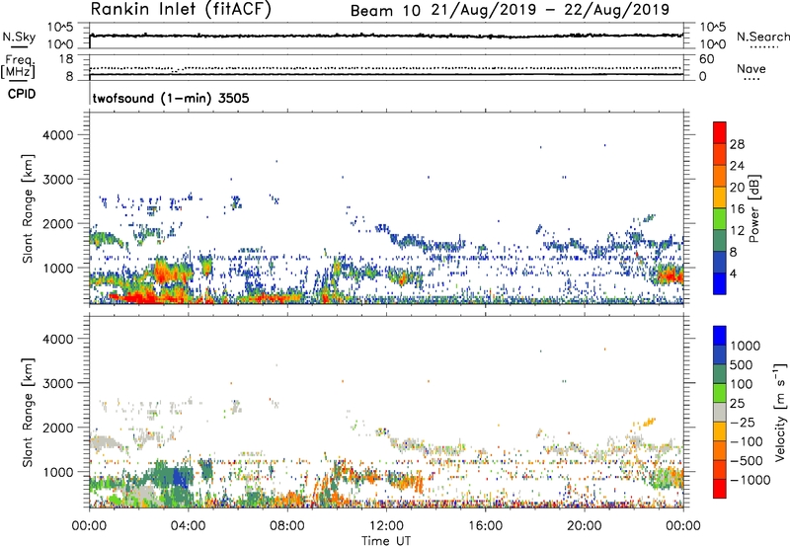Viewport: 790px width, 547px height.
Task: Click the N.Search legend label
Action: tap(763, 37)
